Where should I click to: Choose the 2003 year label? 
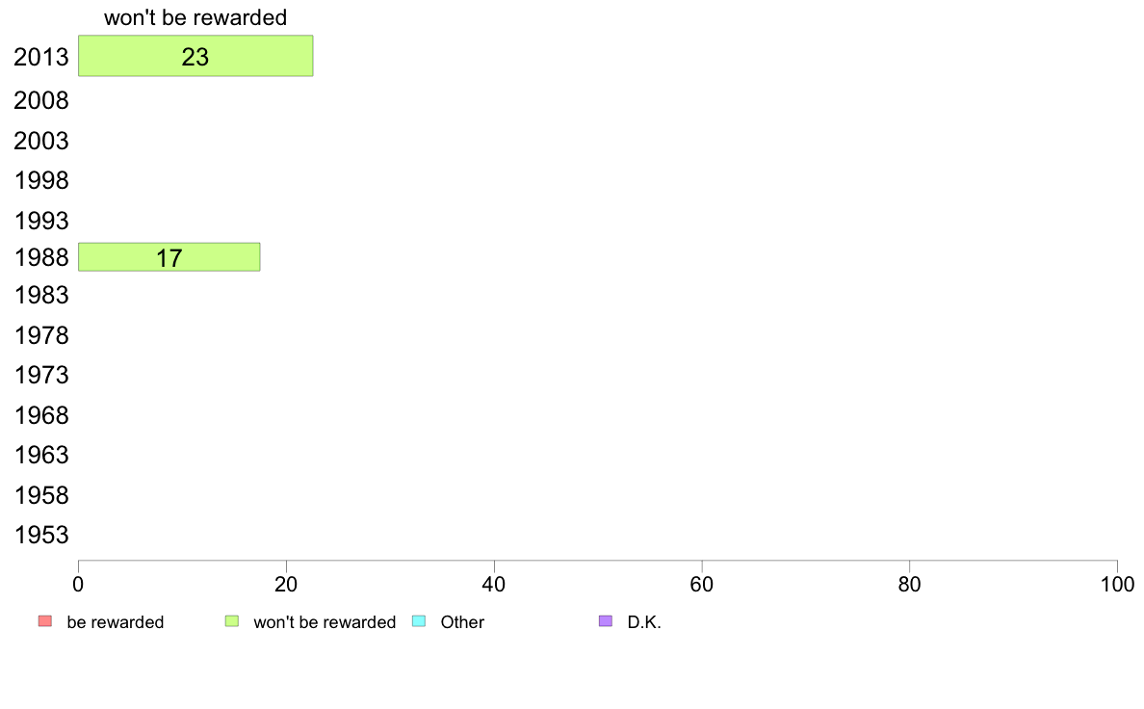pos(41,142)
